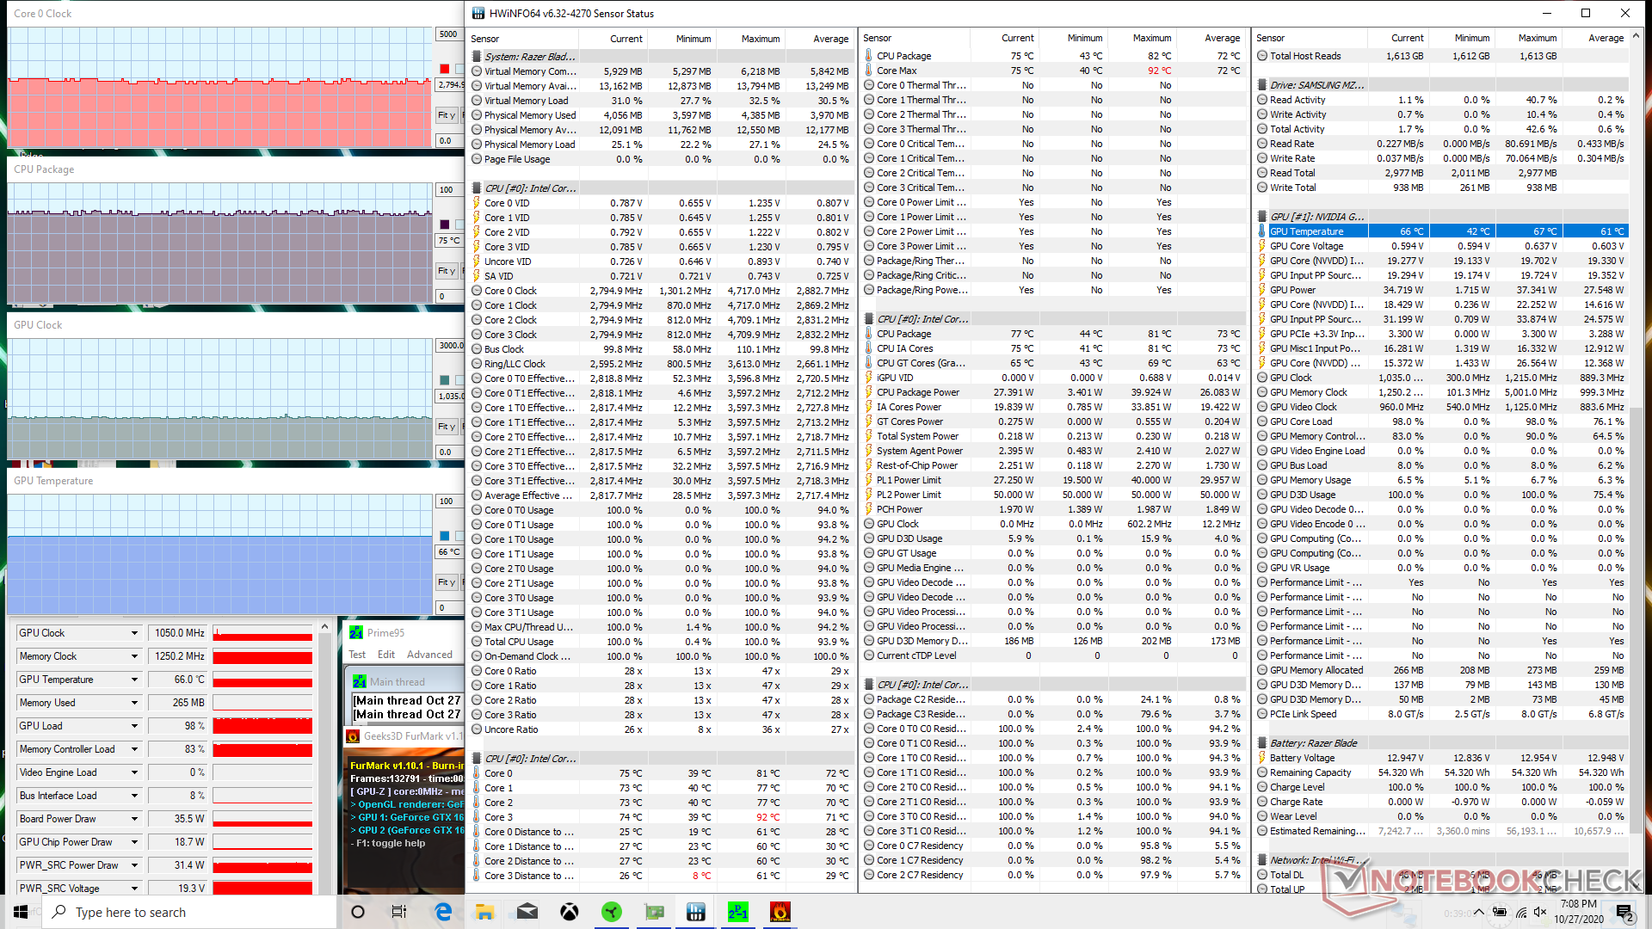1652x929 pixels.
Task: Open the green Razer taskbar icon
Action: point(612,912)
